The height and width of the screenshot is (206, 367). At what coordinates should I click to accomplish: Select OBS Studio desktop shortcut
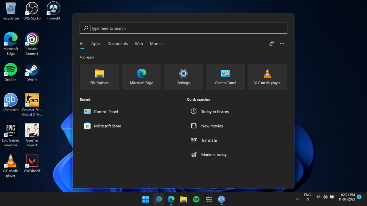tap(32, 11)
